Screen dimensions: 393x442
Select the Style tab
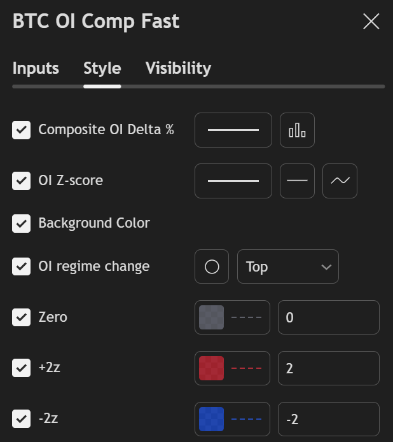coord(102,68)
